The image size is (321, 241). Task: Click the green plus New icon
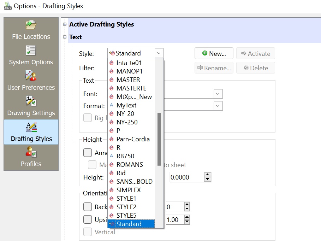point(204,54)
